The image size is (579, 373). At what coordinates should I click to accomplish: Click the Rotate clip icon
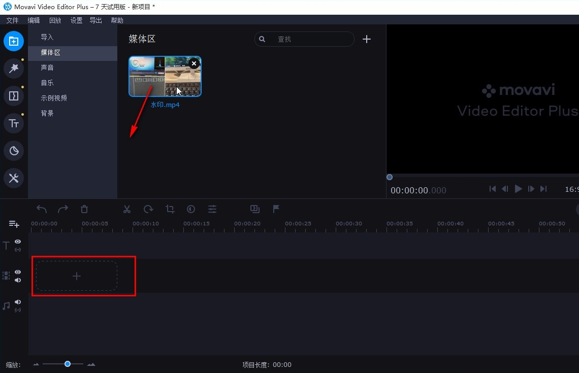(148, 209)
